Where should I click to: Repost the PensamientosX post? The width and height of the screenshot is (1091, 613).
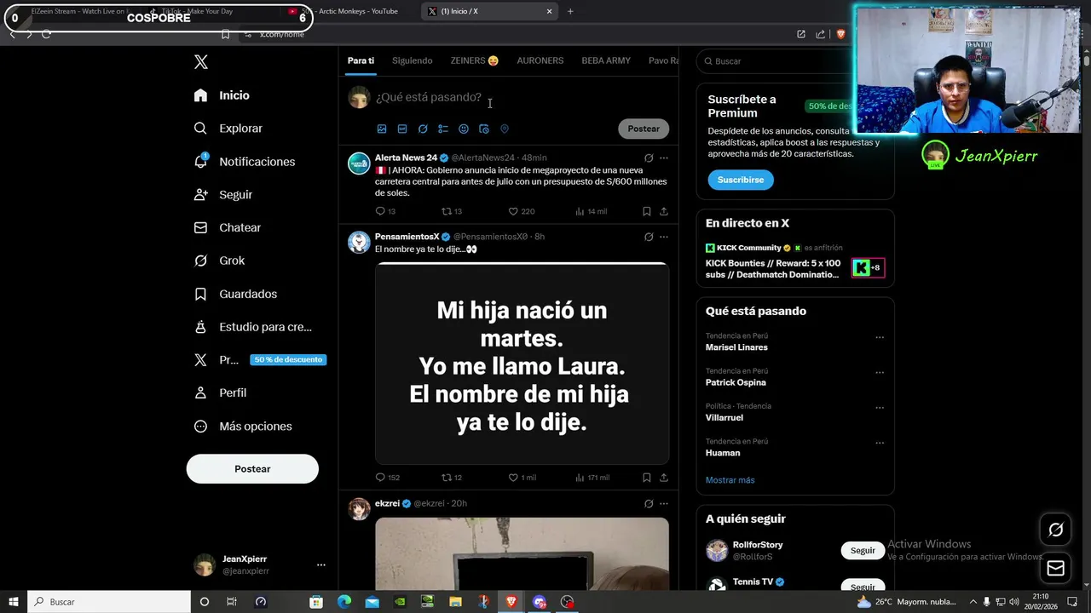[x=452, y=478]
